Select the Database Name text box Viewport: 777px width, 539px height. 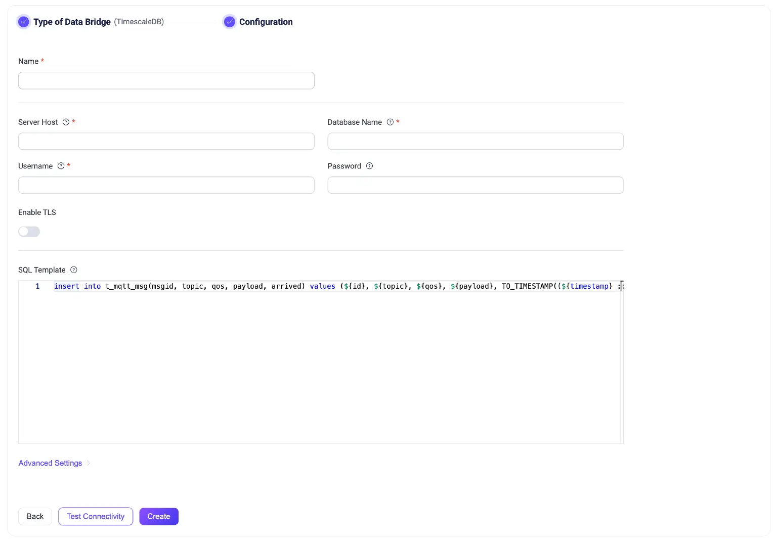475,142
